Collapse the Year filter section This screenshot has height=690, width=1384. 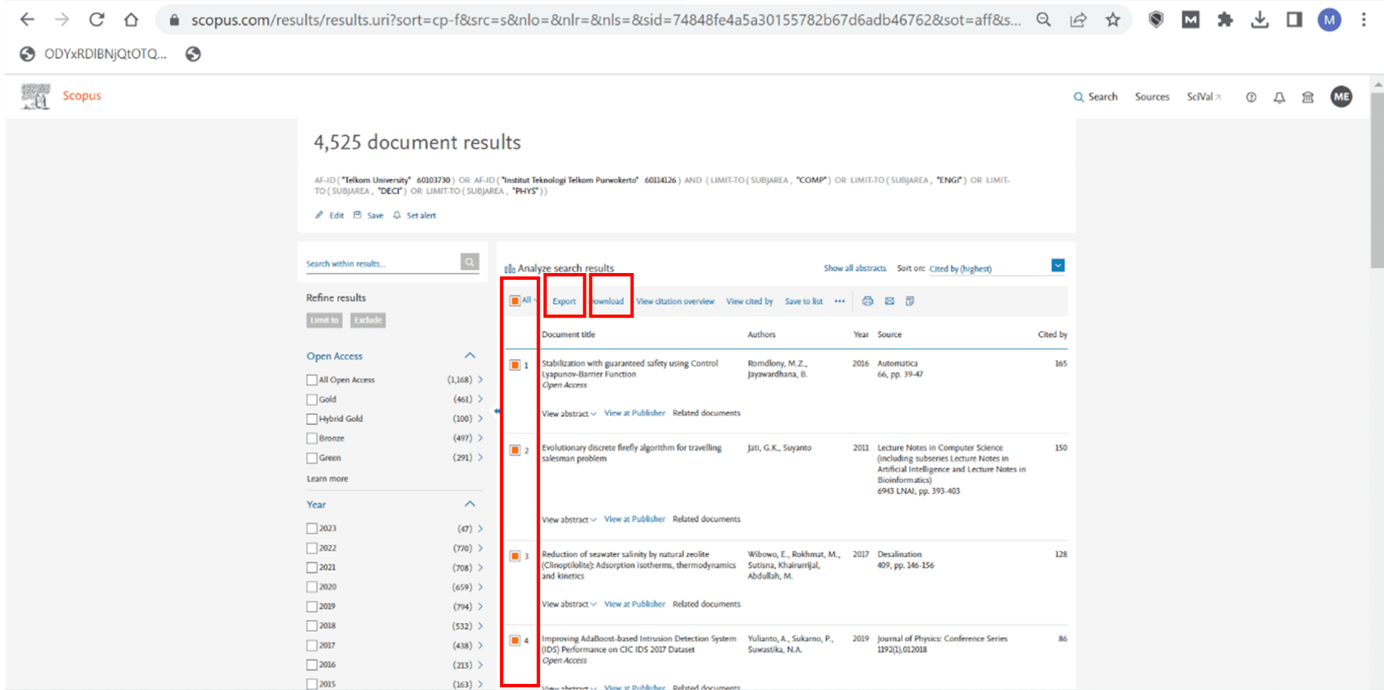pos(470,504)
